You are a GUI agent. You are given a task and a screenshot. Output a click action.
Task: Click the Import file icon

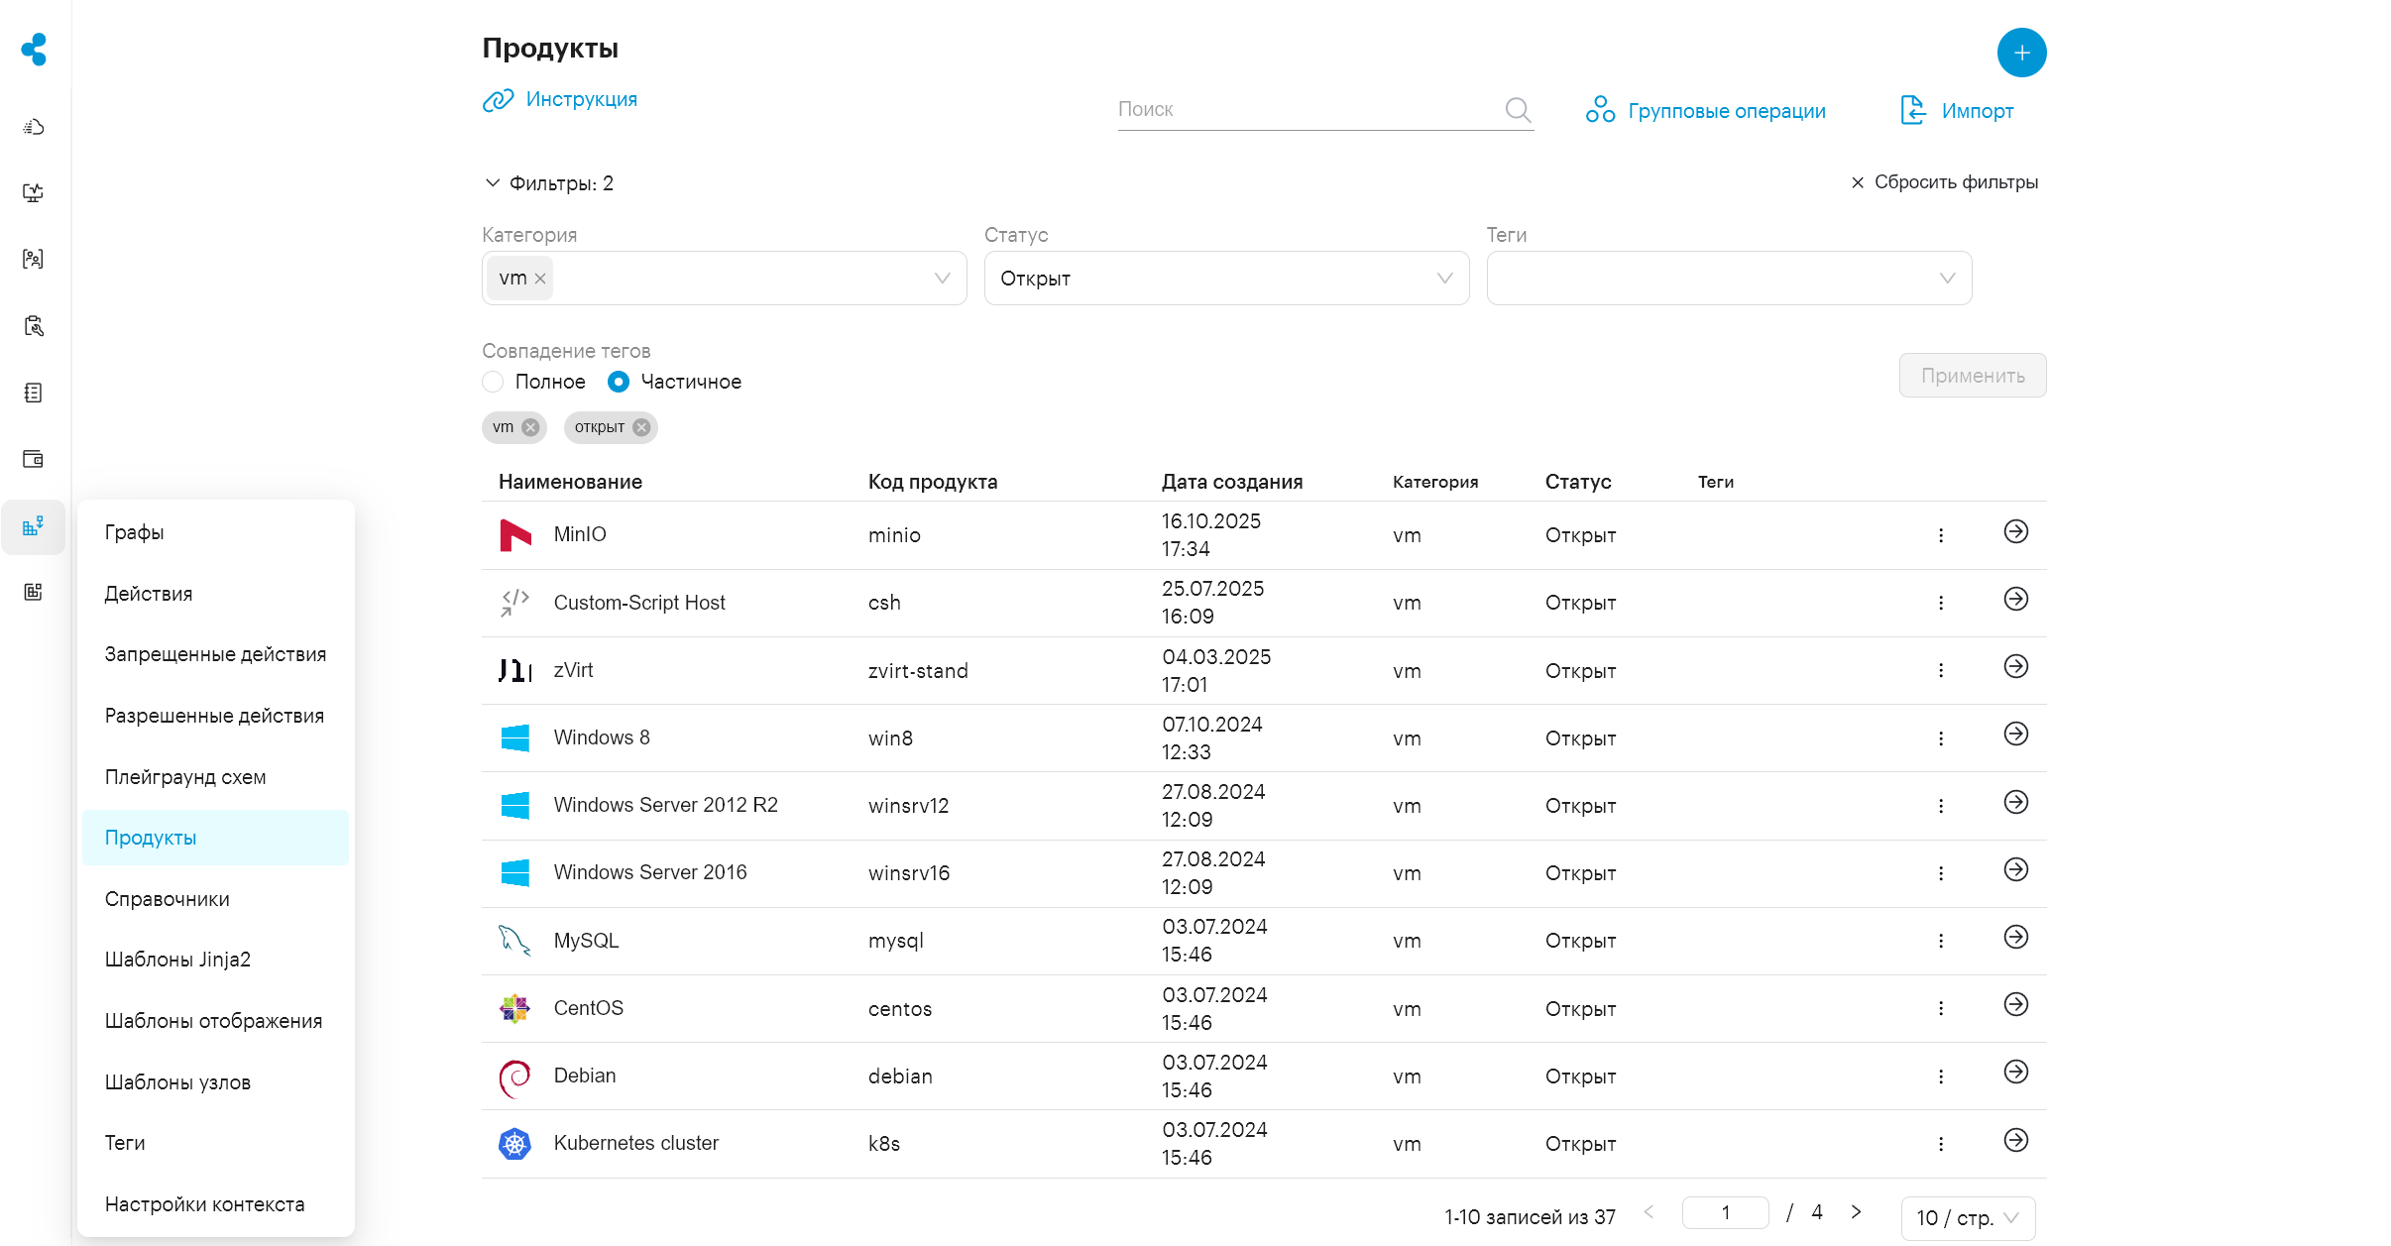pyautogui.click(x=1913, y=110)
